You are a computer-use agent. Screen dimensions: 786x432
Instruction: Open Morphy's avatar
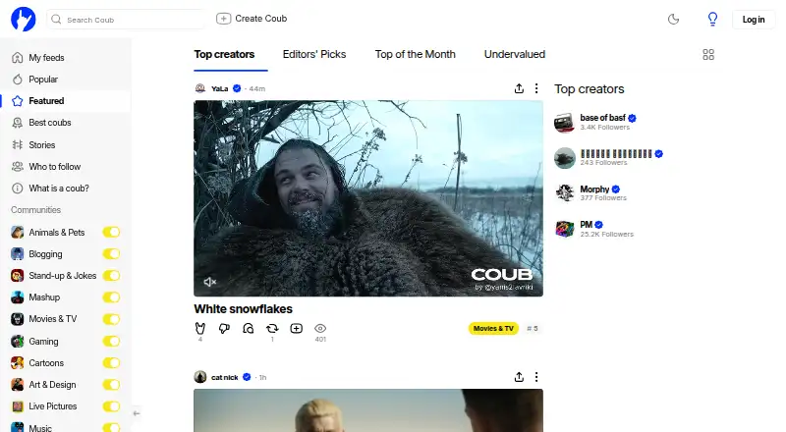[x=564, y=193]
